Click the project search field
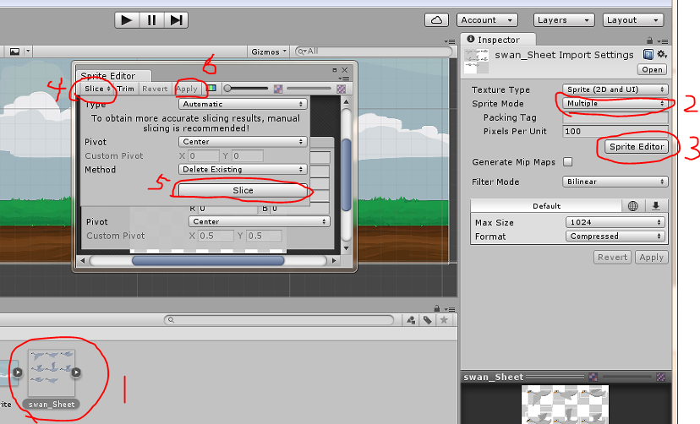700x424 pixels. [279, 319]
